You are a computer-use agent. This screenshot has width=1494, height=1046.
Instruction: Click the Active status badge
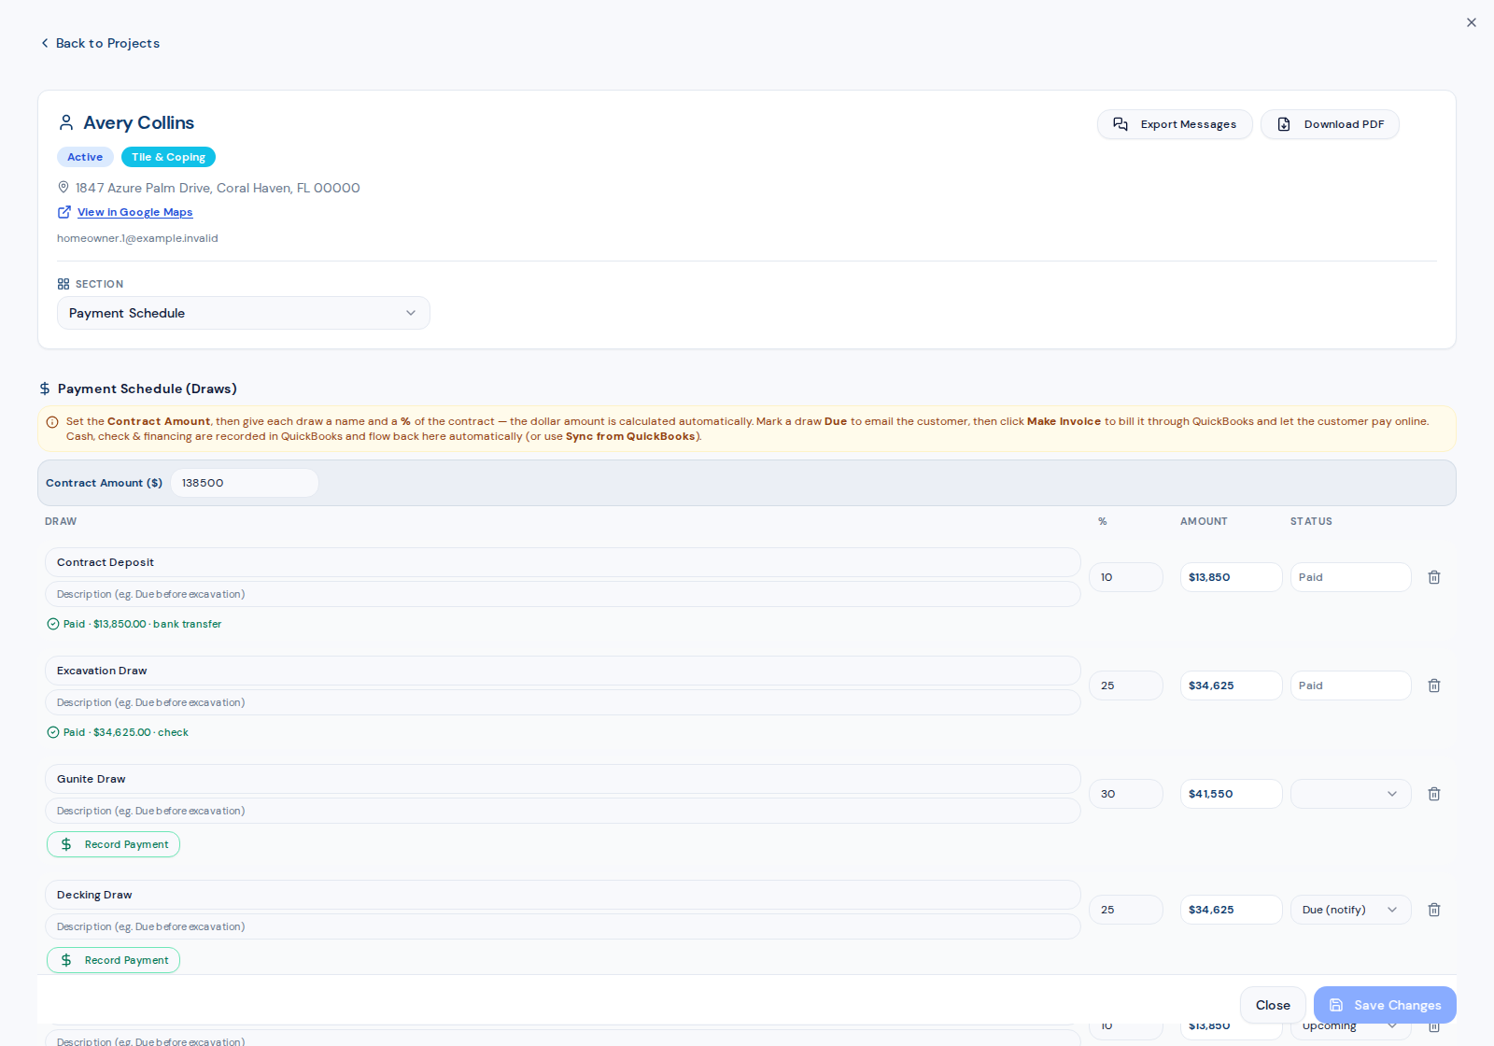point(85,157)
